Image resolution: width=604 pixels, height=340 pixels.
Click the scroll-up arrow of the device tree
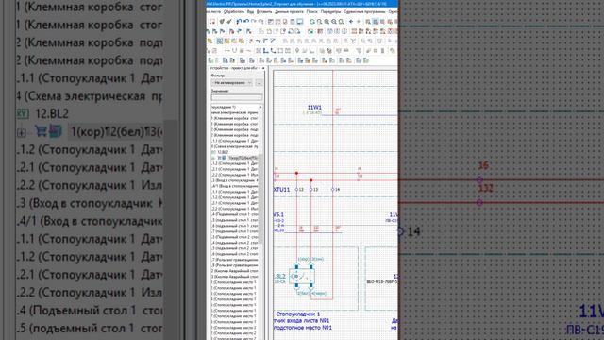point(260,107)
